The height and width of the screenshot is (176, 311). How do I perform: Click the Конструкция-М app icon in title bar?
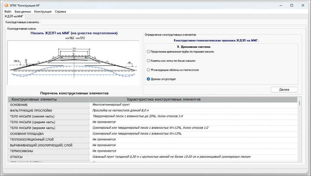pos(7,5)
